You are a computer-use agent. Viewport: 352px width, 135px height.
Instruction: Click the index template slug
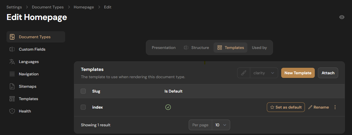pos(98,107)
